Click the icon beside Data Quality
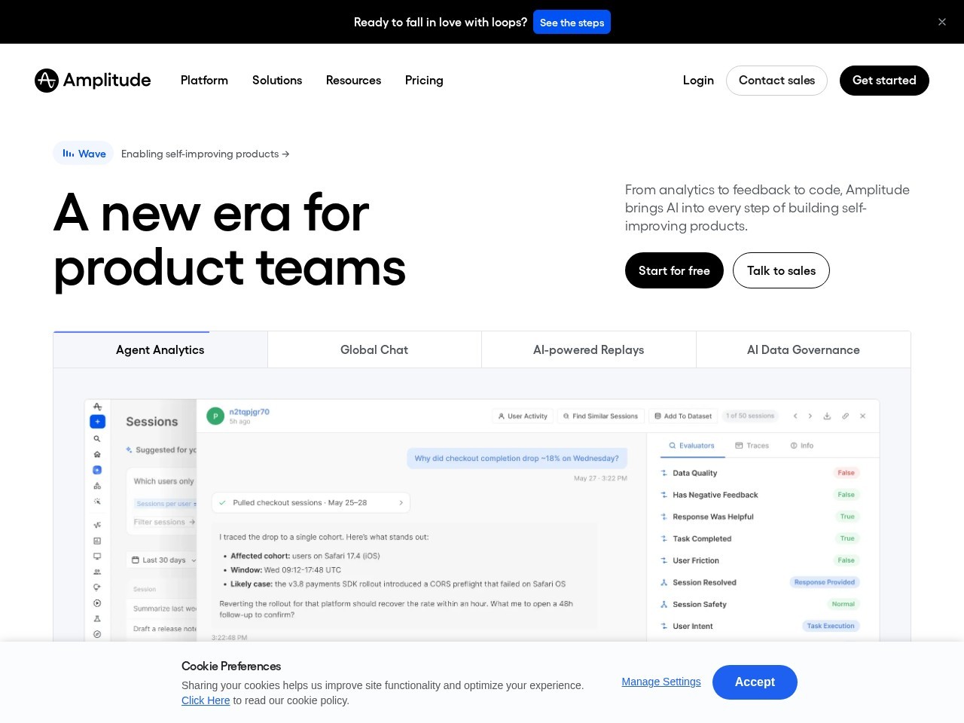Image resolution: width=964 pixels, height=723 pixels. click(664, 473)
